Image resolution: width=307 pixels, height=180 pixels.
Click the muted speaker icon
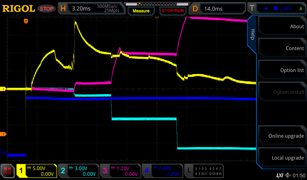[x=288, y=175]
